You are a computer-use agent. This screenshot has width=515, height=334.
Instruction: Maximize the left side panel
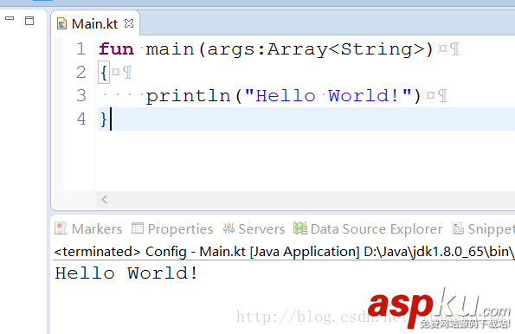[x=29, y=21]
